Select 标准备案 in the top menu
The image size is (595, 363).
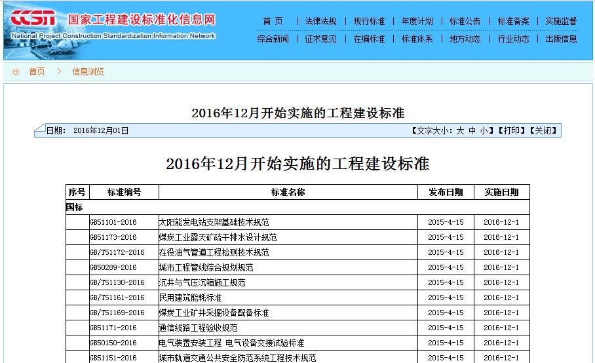513,21
